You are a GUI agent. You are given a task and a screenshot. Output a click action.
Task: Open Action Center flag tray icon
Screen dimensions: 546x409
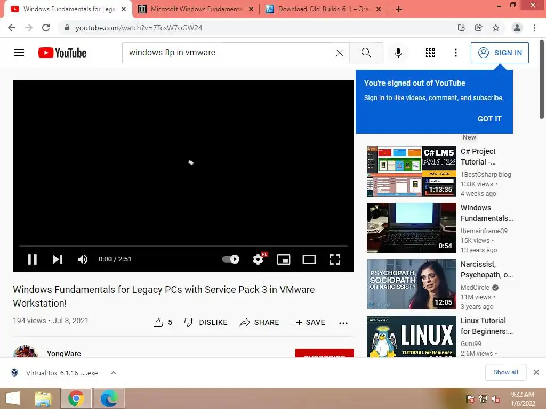tap(470, 399)
